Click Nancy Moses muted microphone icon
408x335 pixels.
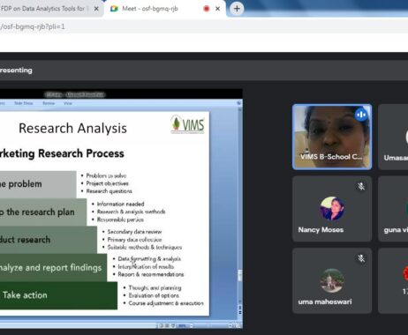click(x=361, y=186)
